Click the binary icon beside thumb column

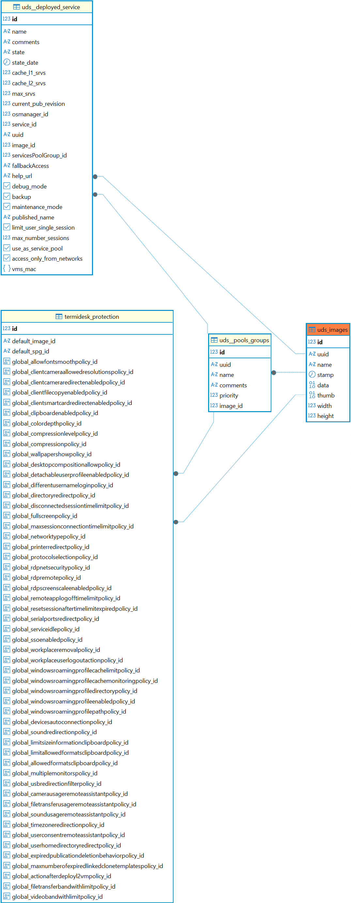(x=312, y=395)
